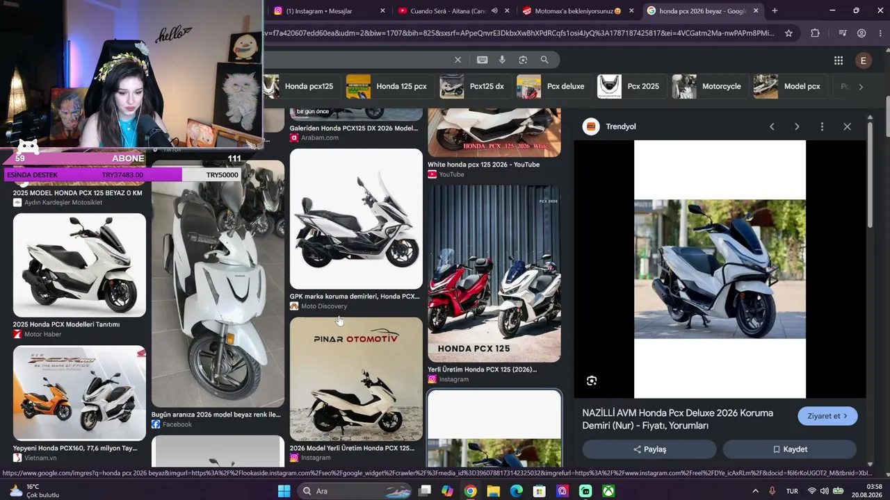Filter results by Honda 125 pcx chip
Screen dimensions: 890x500
pyautogui.click(x=390, y=87)
